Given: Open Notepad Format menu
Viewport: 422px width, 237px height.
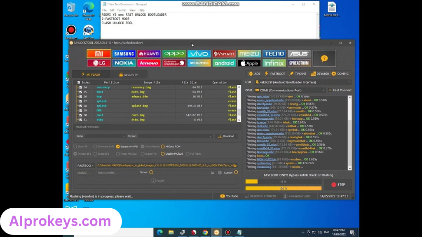Looking at the screenshot, I should point(122,10).
